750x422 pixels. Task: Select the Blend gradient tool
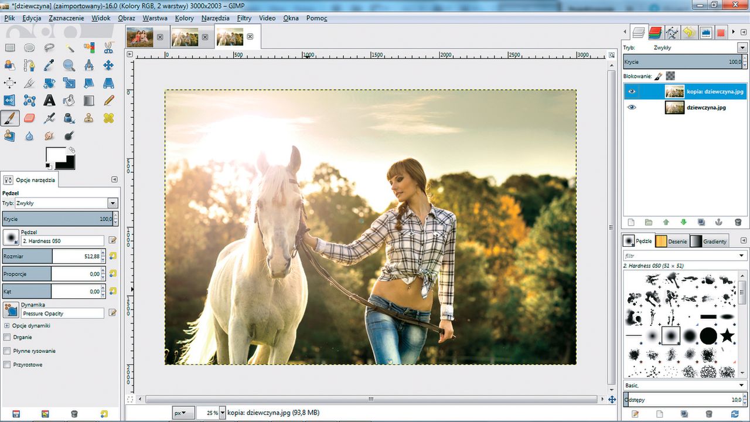89,101
